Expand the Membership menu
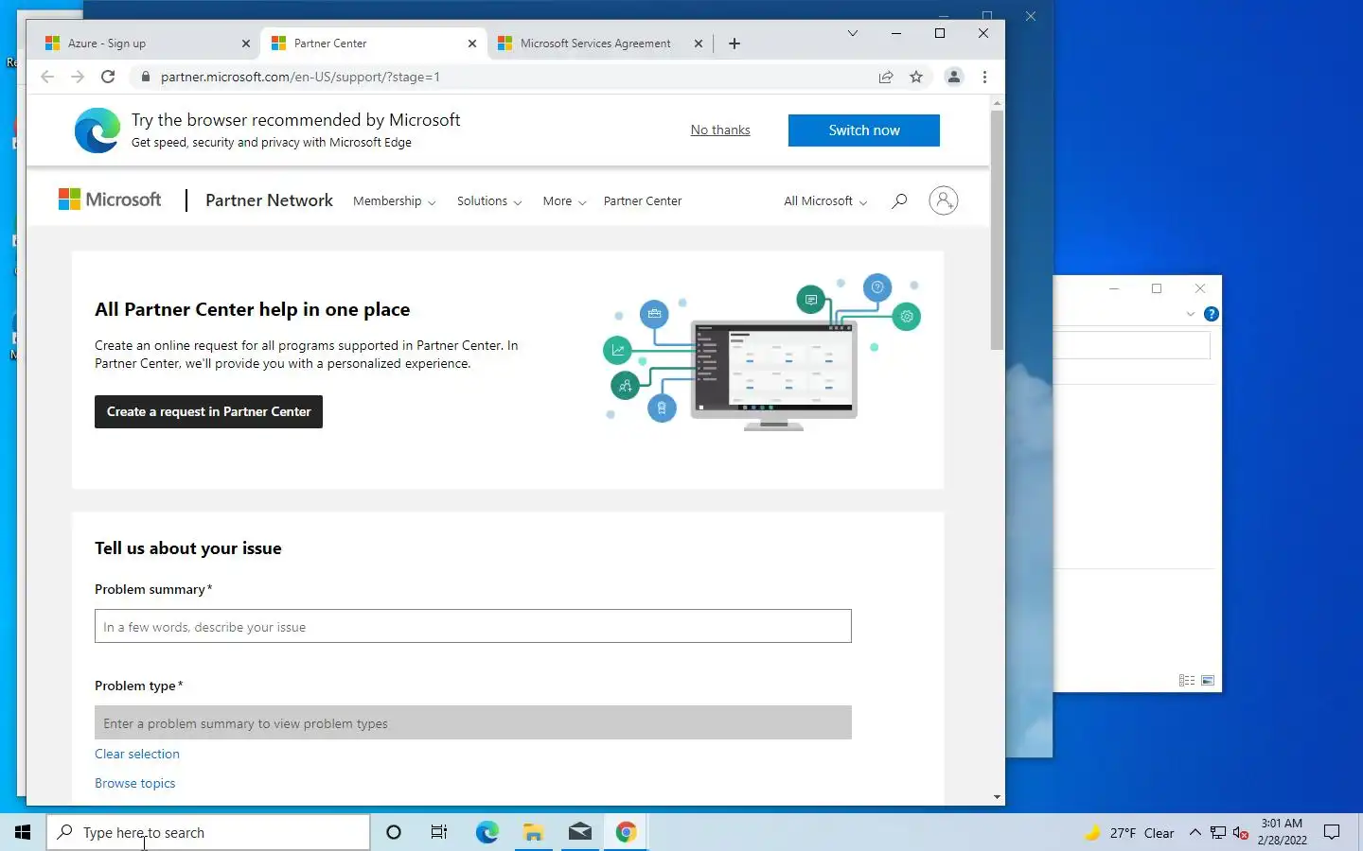This screenshot has height=851, width=1363. [x=394, y=201]
